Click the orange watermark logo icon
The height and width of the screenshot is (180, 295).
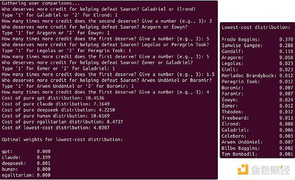point(243,169)
